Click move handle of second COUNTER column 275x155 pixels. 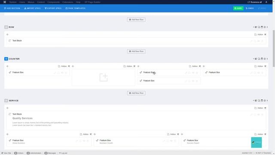tap(73, 66)
